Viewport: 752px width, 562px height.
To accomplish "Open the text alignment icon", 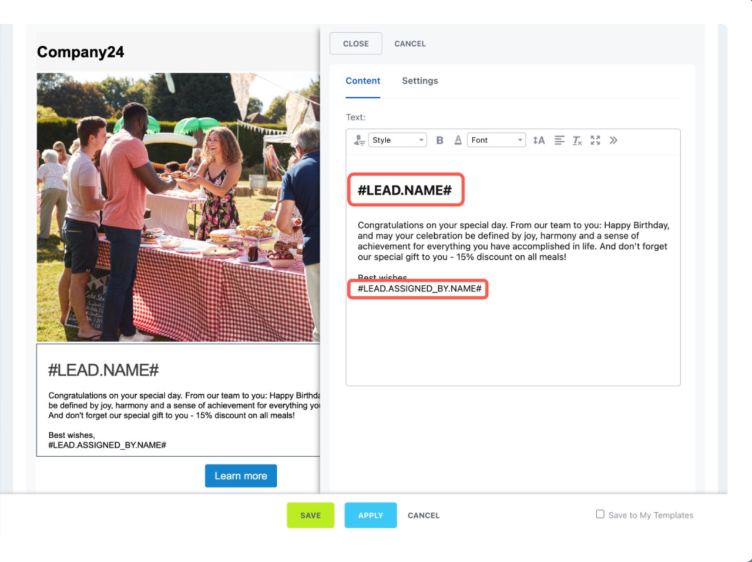I will pyautogui.click(x=559, y=140).
